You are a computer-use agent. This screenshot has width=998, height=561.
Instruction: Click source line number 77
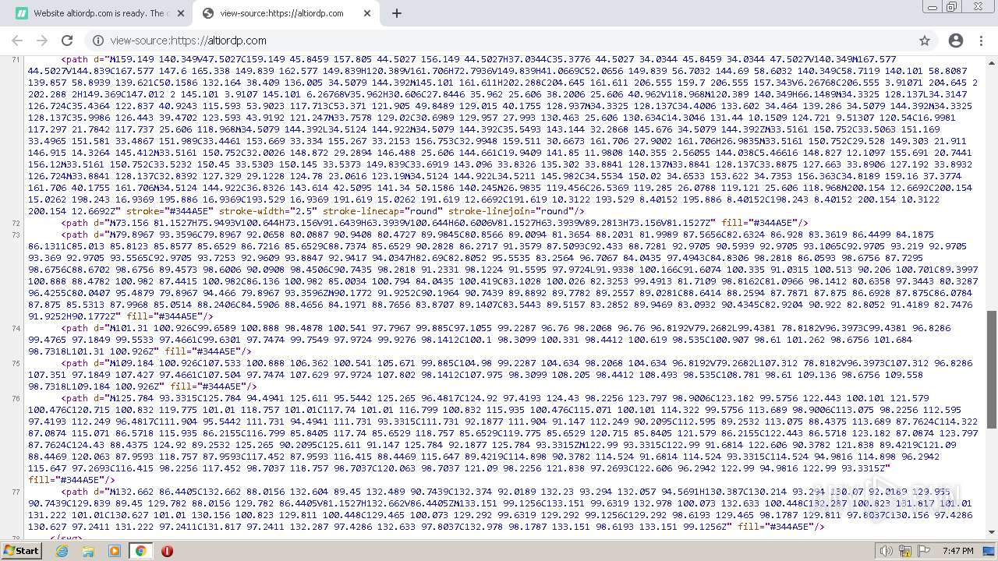[16, 492]
